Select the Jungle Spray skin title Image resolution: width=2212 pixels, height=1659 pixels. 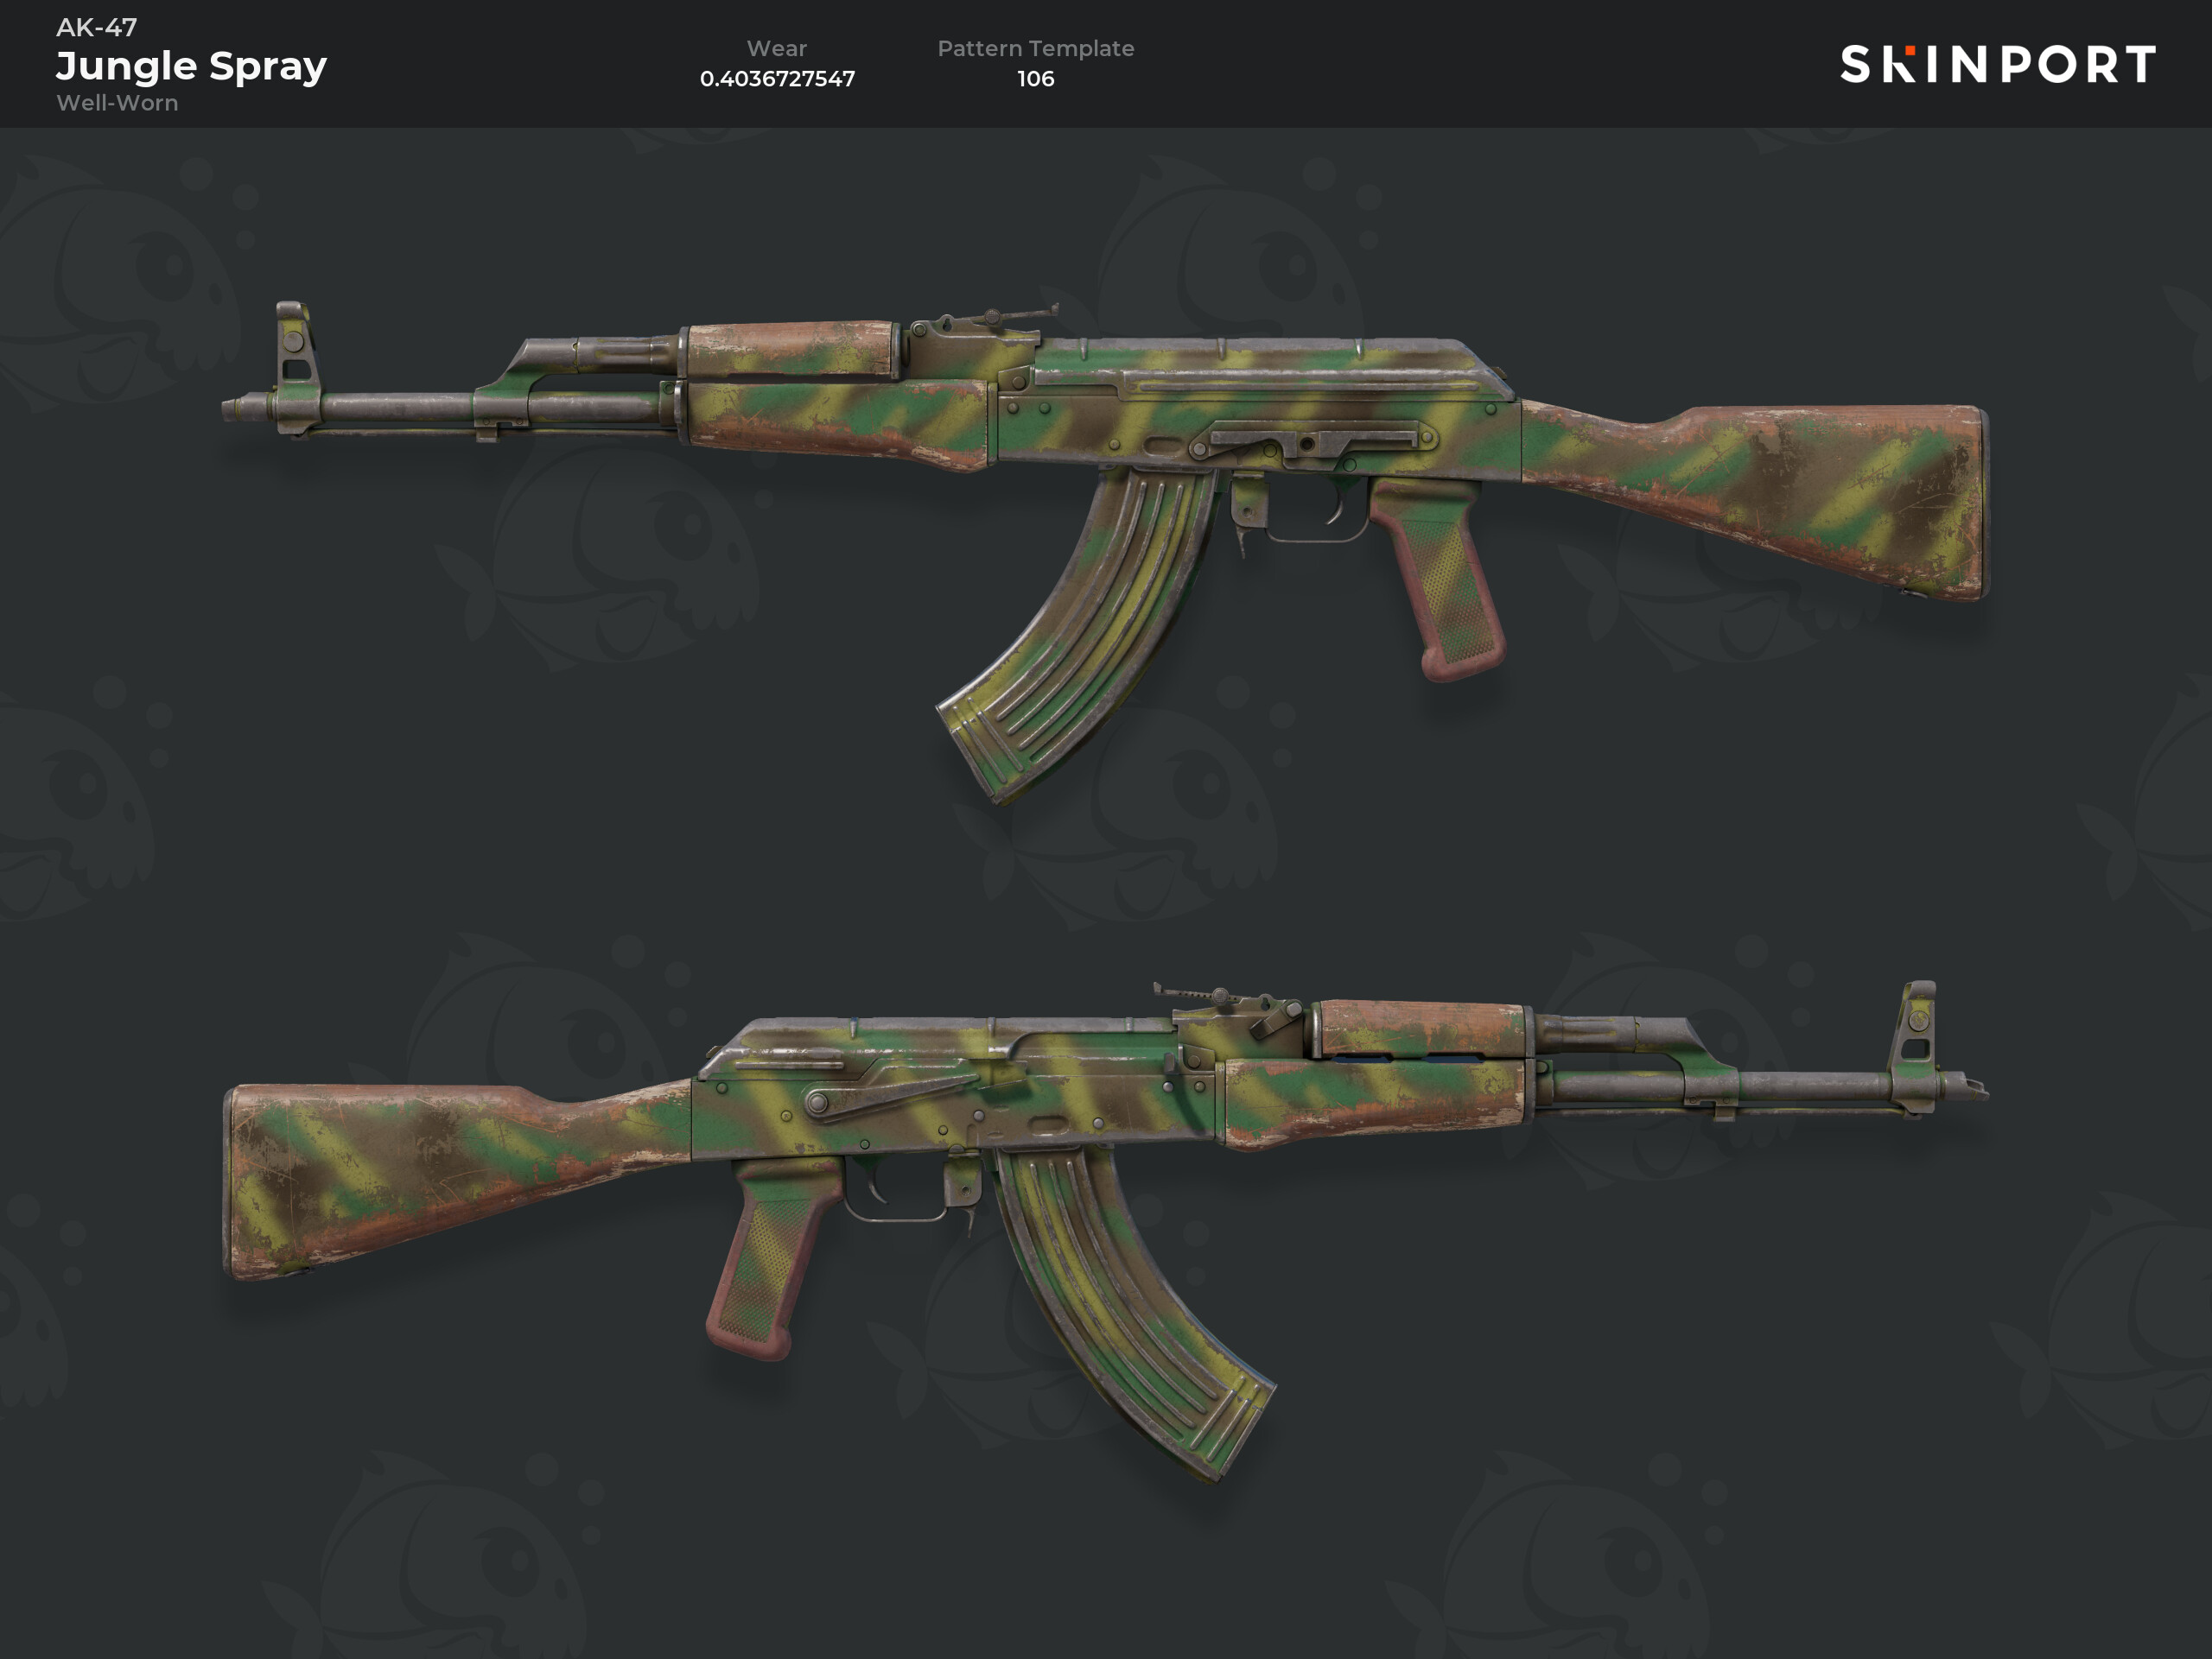point(191,66)
